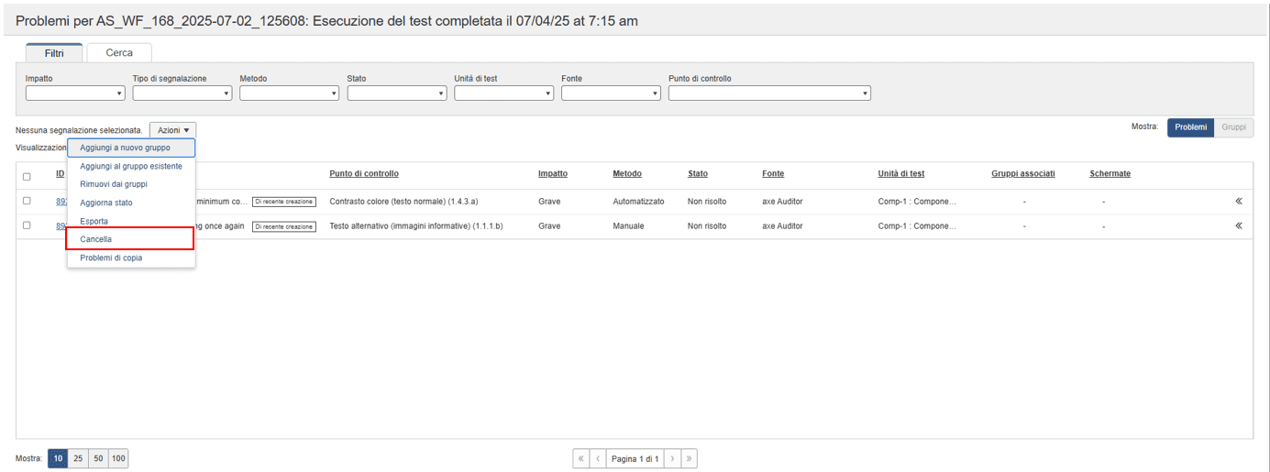Click the first page double-chevron pagination icon
The width and height of the screenshot is (1270, 472).
coord(580,458)
